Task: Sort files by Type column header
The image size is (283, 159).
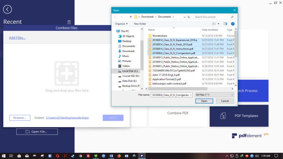Action: click(230, 30)
